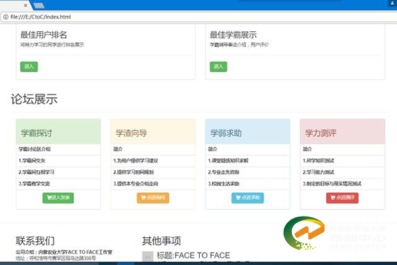
Task: Click list item 3.制定的目标与现实情况测试
Action: click(x=333, y=183)
